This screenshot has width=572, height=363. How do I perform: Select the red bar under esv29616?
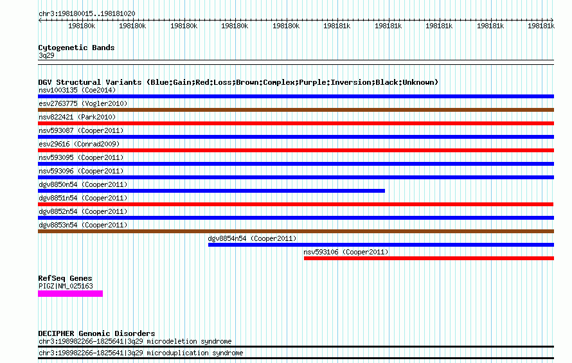coord(296,150)
